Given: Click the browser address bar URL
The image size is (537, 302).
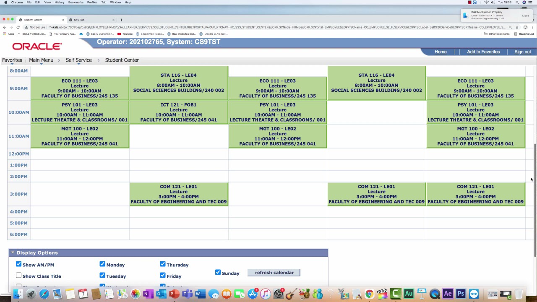Looking at the screenshot, I should tap(277, 27).
